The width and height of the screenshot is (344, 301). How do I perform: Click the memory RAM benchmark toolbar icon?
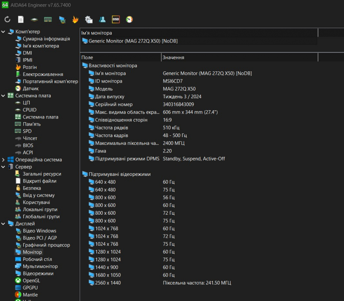(48, 19)
